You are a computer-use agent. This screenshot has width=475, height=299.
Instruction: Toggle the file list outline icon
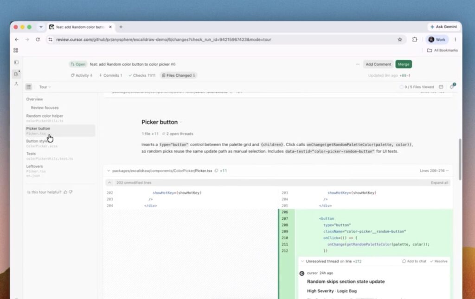29,87
